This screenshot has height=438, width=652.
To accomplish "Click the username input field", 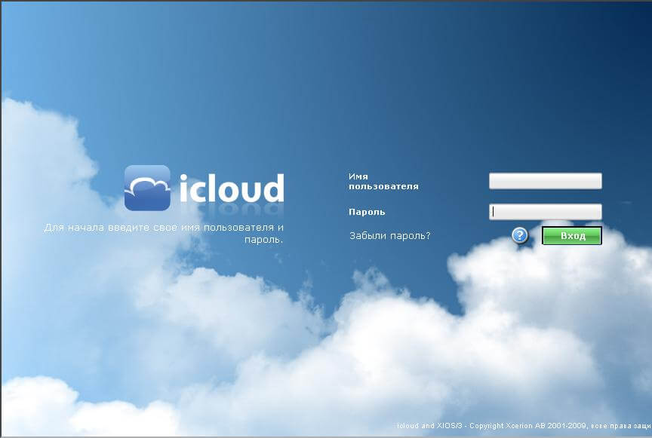I will point(545,181).
